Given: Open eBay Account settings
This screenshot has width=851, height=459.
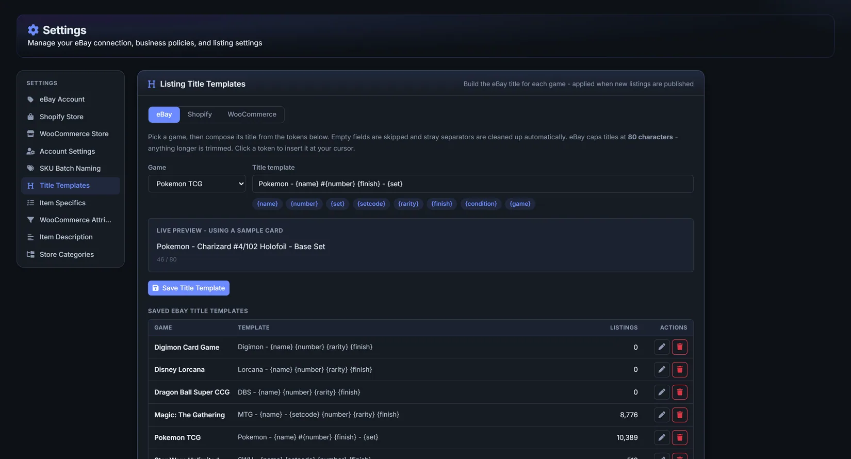Looking at the screenshot, I should click(71, 100).
